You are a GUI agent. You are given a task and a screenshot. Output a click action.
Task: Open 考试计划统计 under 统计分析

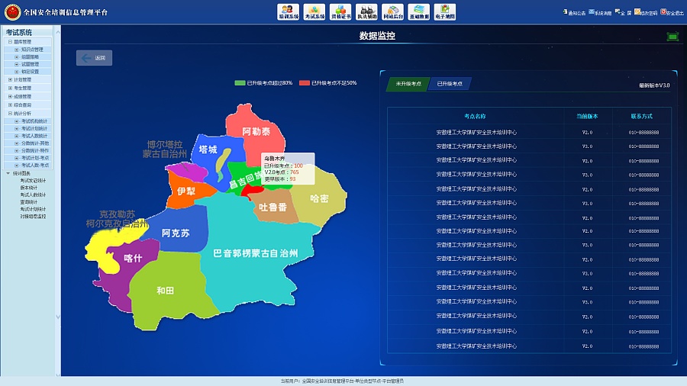(34, 129)
